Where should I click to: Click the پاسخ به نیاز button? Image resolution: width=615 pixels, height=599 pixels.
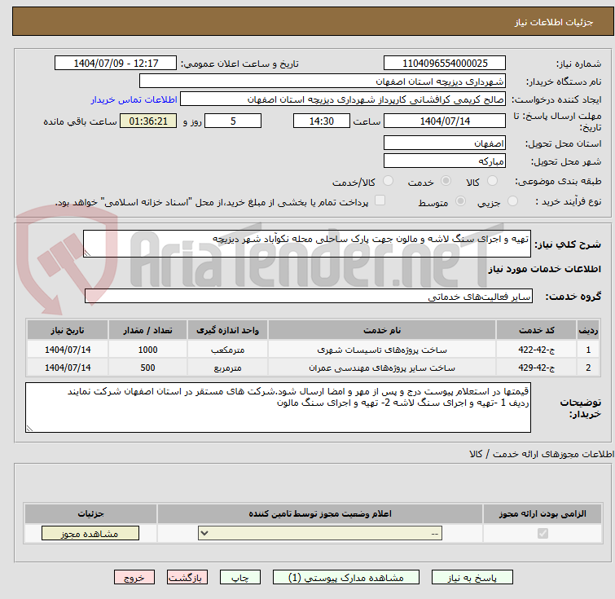pos(472,578)
